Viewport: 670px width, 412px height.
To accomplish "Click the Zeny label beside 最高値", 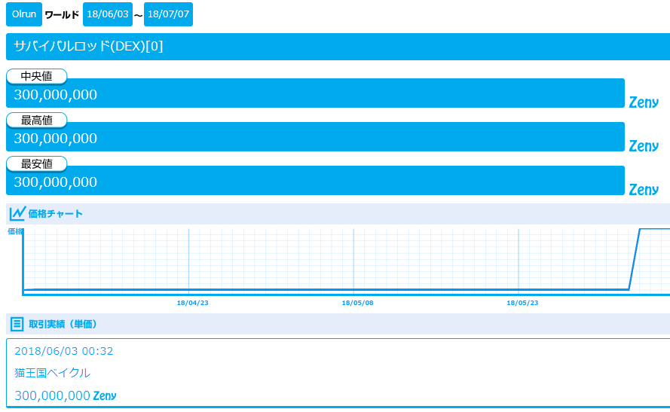I will (x=644, y=146).
